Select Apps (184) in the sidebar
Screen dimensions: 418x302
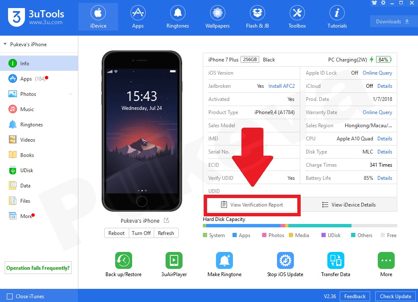click(x=39, y=79)
